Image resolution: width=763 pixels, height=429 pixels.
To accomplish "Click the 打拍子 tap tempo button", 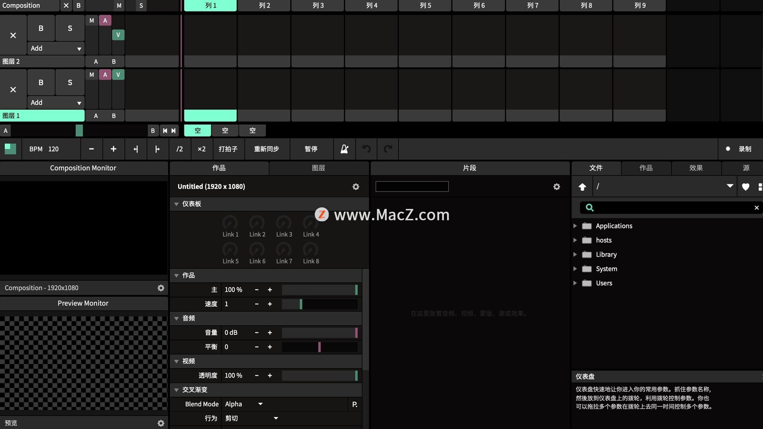I will point(228,149).
